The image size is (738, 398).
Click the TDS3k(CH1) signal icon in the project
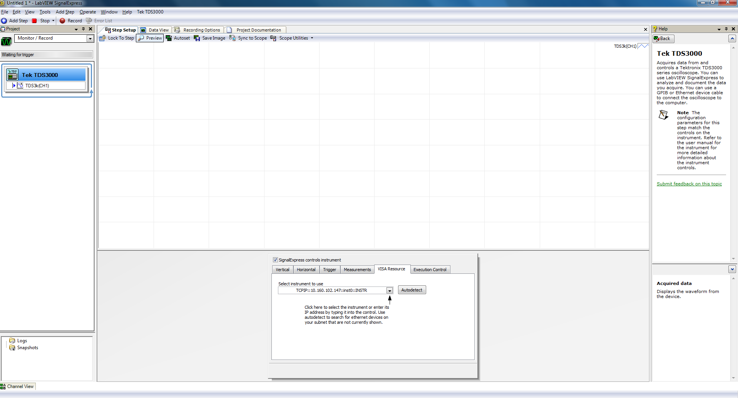click(x=20, y=85)
